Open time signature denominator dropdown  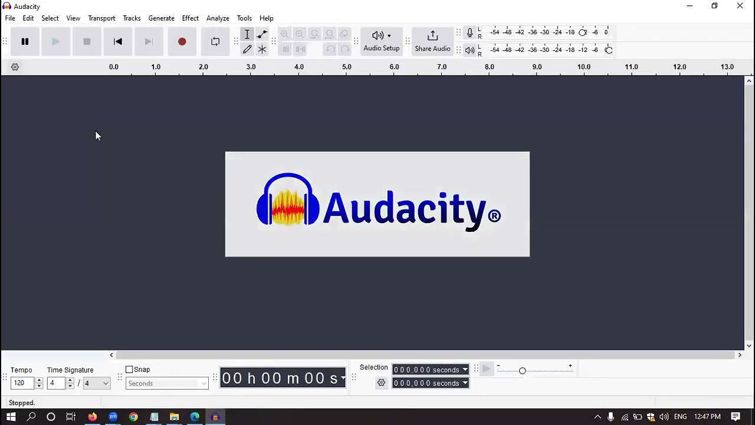97,383
